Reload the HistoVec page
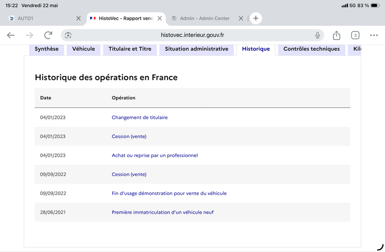Screen dimensions: 385x252 pyautogui.click(x=48, y=35)
